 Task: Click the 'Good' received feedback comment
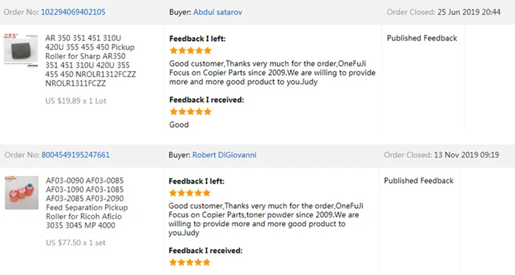point(179,124)
